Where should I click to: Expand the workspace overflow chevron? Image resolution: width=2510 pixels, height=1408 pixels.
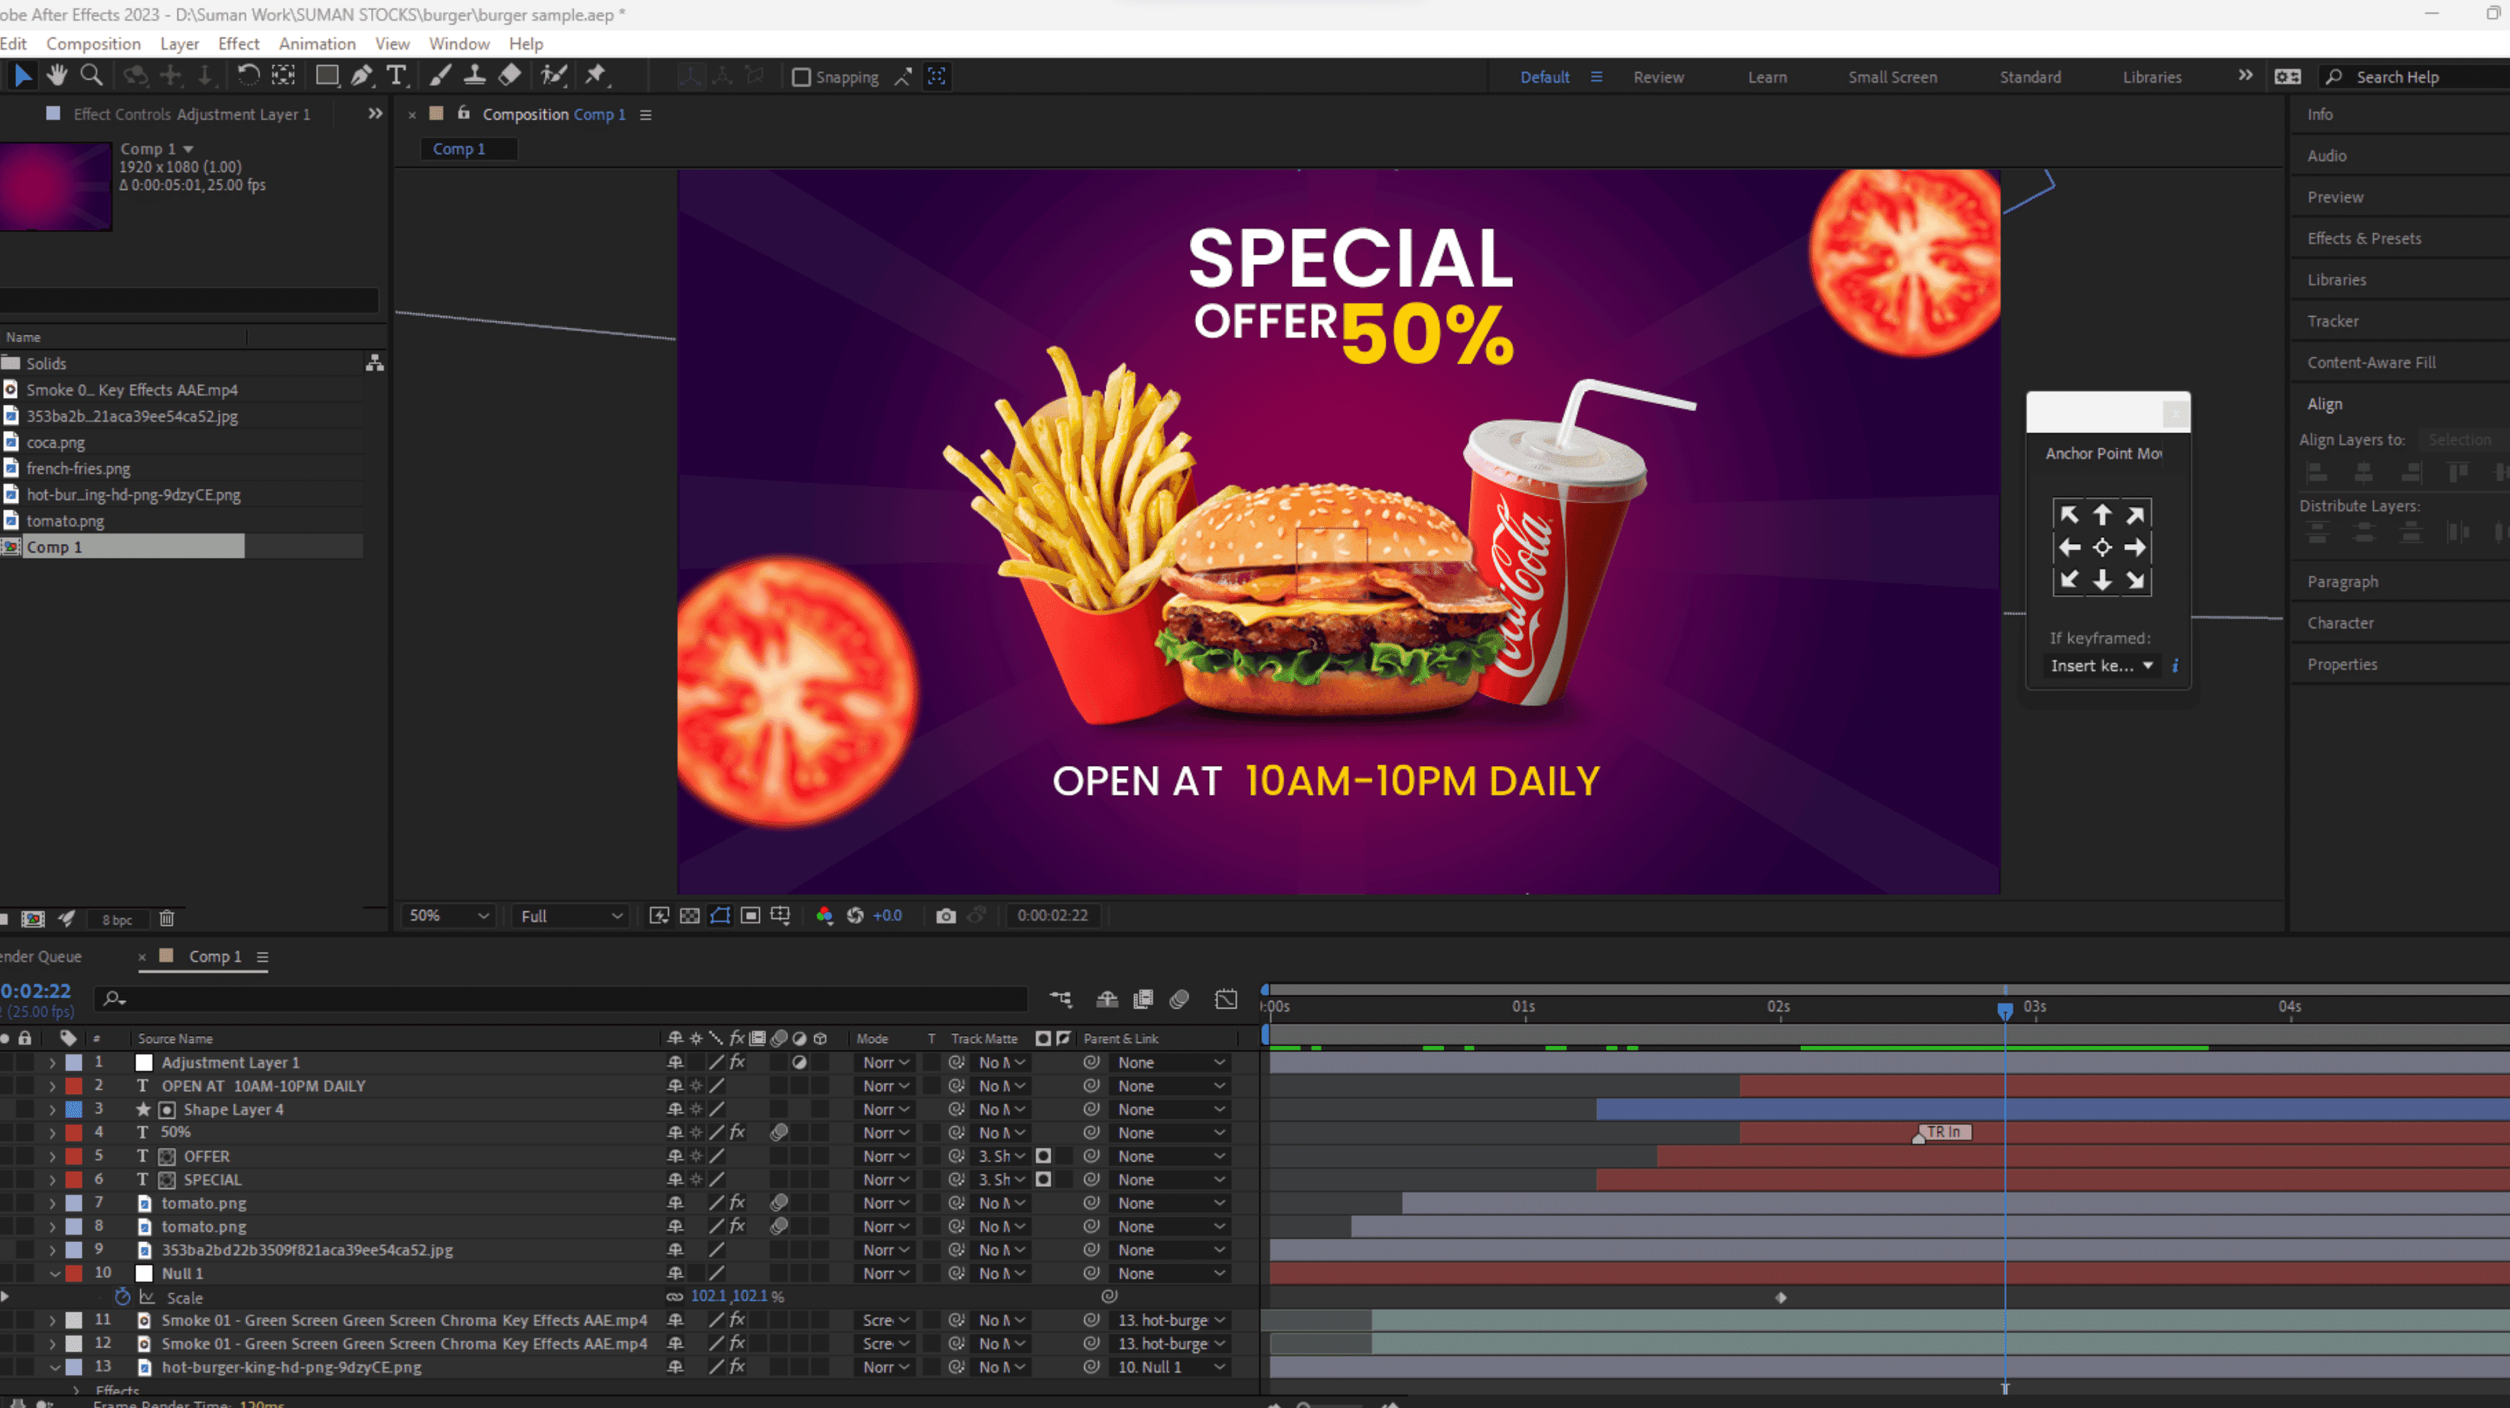click(x=2245, y=76)
